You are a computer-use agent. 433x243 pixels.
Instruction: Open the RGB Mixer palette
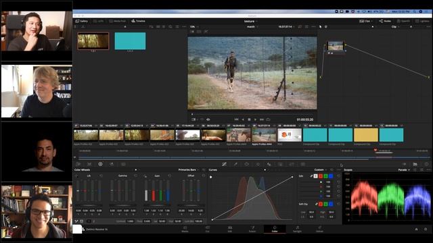(112, 164)
